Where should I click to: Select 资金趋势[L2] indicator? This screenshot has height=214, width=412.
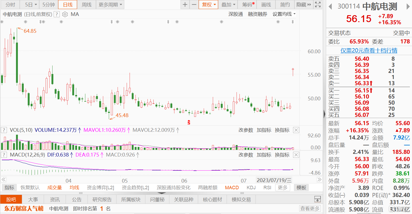click(135, 188)
